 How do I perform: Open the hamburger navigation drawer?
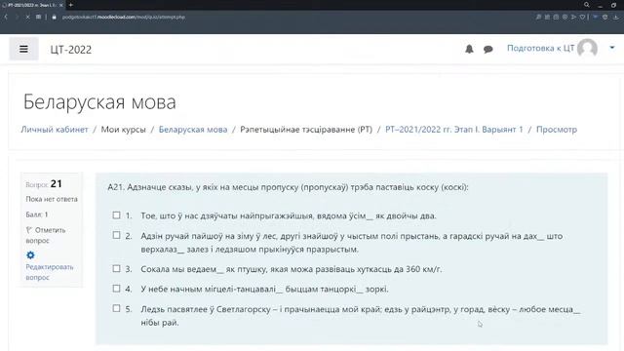[x=23, y=49]
